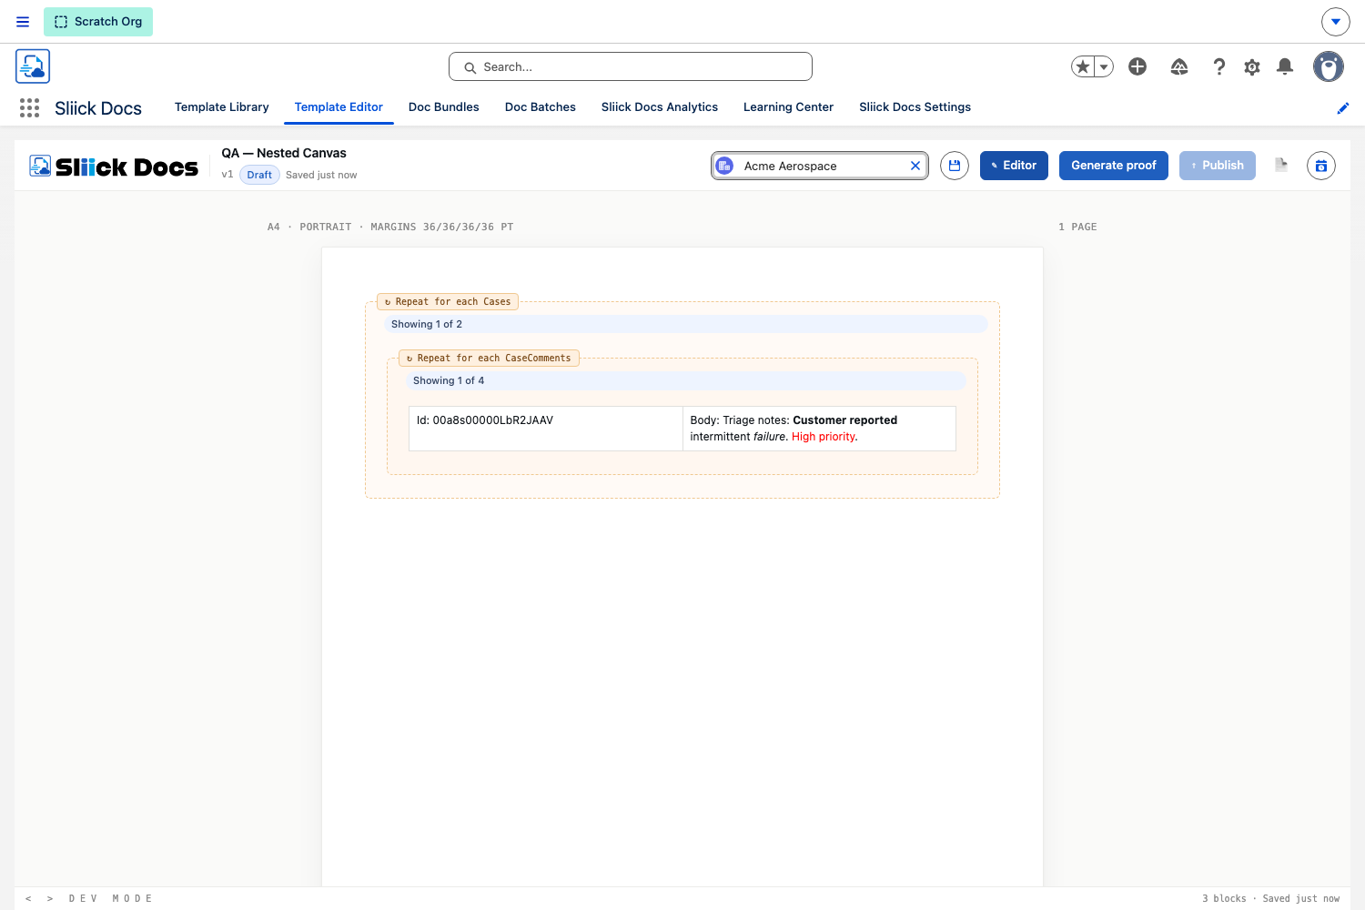Viewport: 1365px width, 910px height.
Task: Click the 1 PAGE indicator
Action: pos(1077,227)
